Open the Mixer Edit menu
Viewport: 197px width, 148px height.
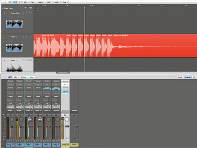16,77
